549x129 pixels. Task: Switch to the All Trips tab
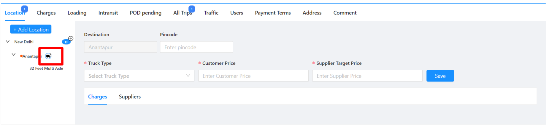tap(183, 13)
